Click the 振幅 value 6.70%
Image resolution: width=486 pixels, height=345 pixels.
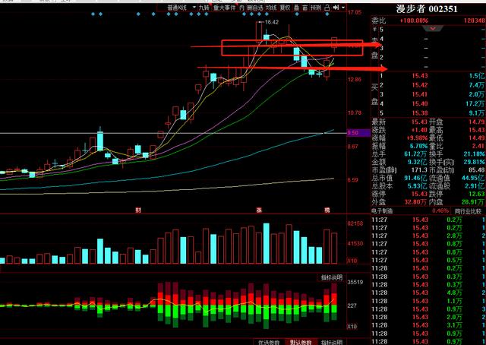tap(418, 146)
